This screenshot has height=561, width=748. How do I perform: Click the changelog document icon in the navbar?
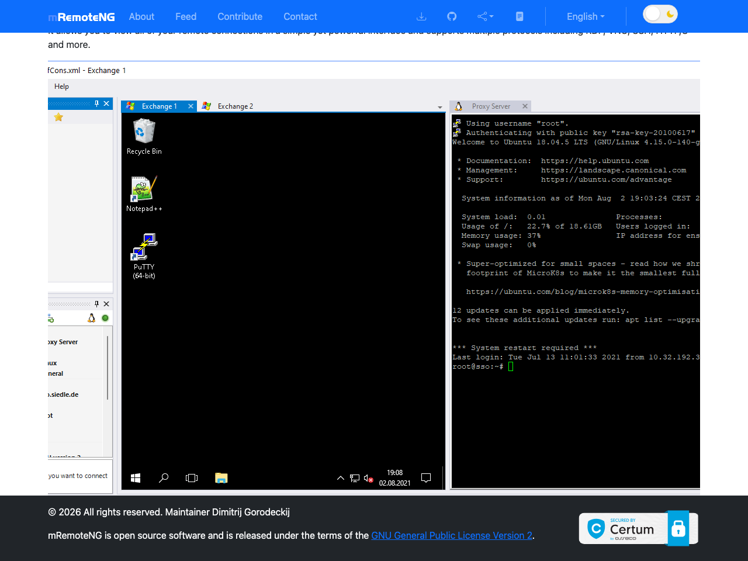(520, 16)
